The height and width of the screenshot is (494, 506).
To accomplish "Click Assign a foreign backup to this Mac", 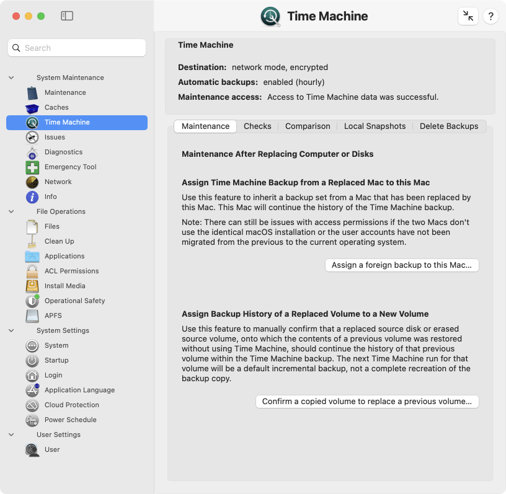I will (402, 265).
